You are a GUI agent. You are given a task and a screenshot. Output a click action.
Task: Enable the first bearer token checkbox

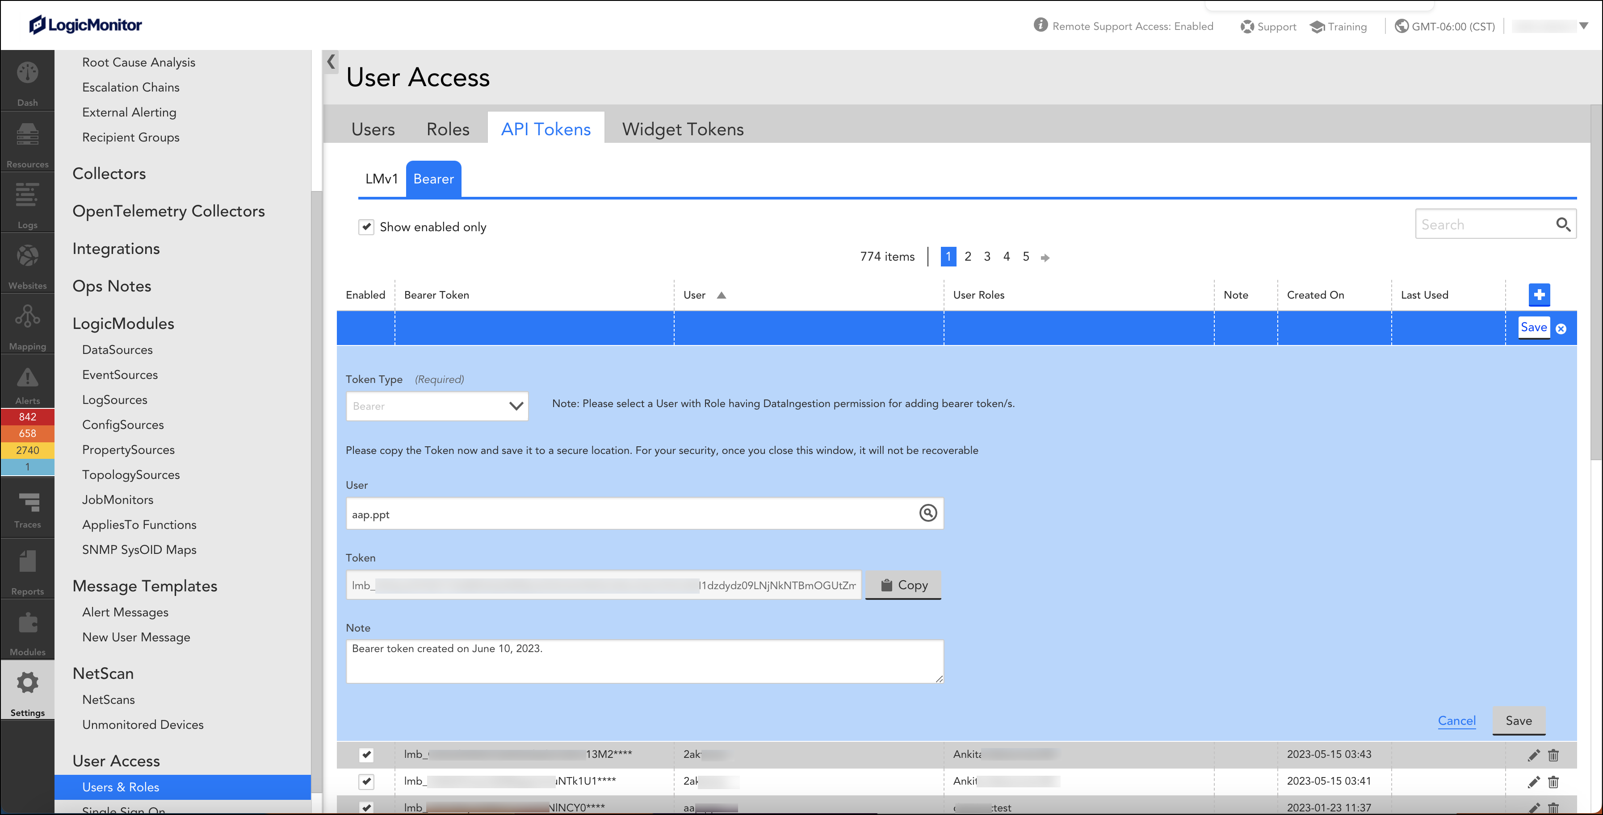[366, 754]
